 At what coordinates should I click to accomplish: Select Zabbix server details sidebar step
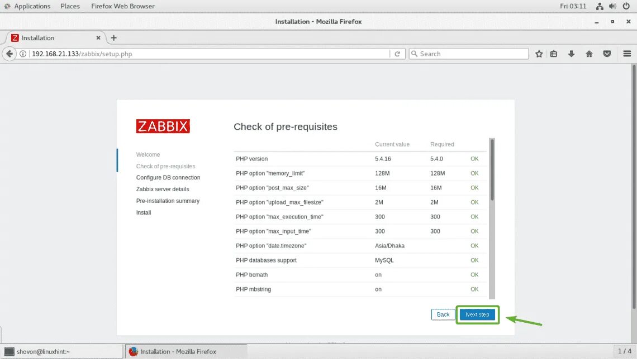pyautogui.click(x=163, y=189)
